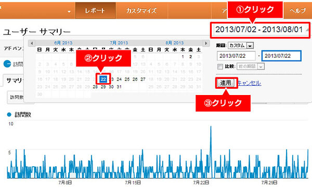The height and width of the screenshot is (189, 312).
Task: Select the 8月 2013 month header
Action: pos(175,43)
